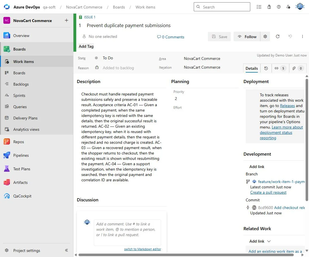
Task: Click the Add an existing work item link
Action: tap(275, 251)
